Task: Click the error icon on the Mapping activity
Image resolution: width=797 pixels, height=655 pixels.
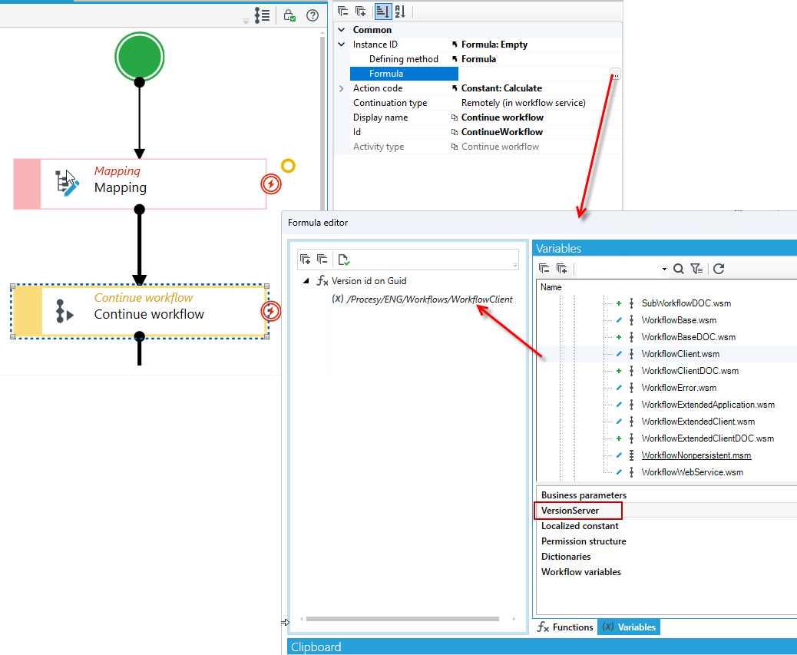Action: click(271, 184)
